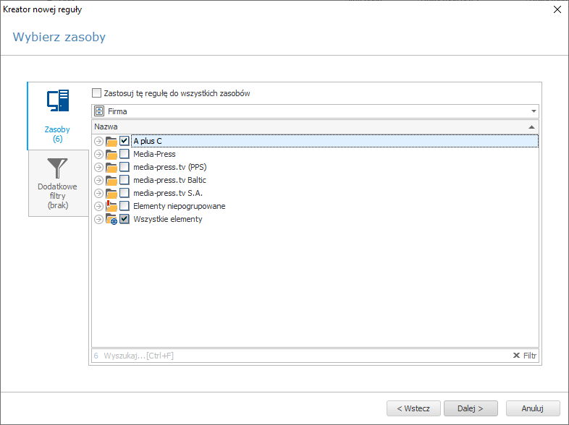Check the media-press.tv S.A. checkbox
The image size is (569, 425).
pos(124,193)
